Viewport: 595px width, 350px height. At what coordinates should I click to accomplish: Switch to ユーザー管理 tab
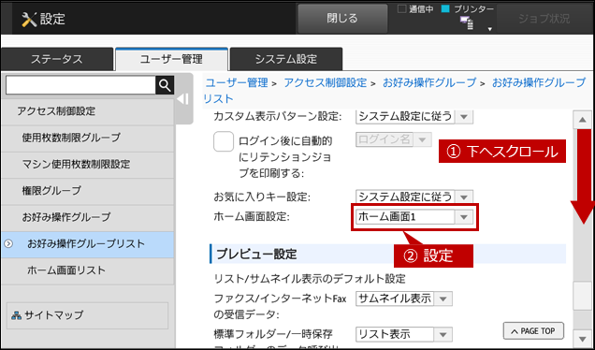click(171, 59)
